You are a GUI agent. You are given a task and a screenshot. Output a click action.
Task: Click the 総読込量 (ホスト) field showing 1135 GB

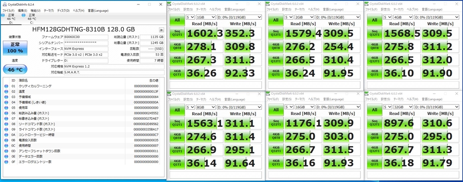coord(152,37)
